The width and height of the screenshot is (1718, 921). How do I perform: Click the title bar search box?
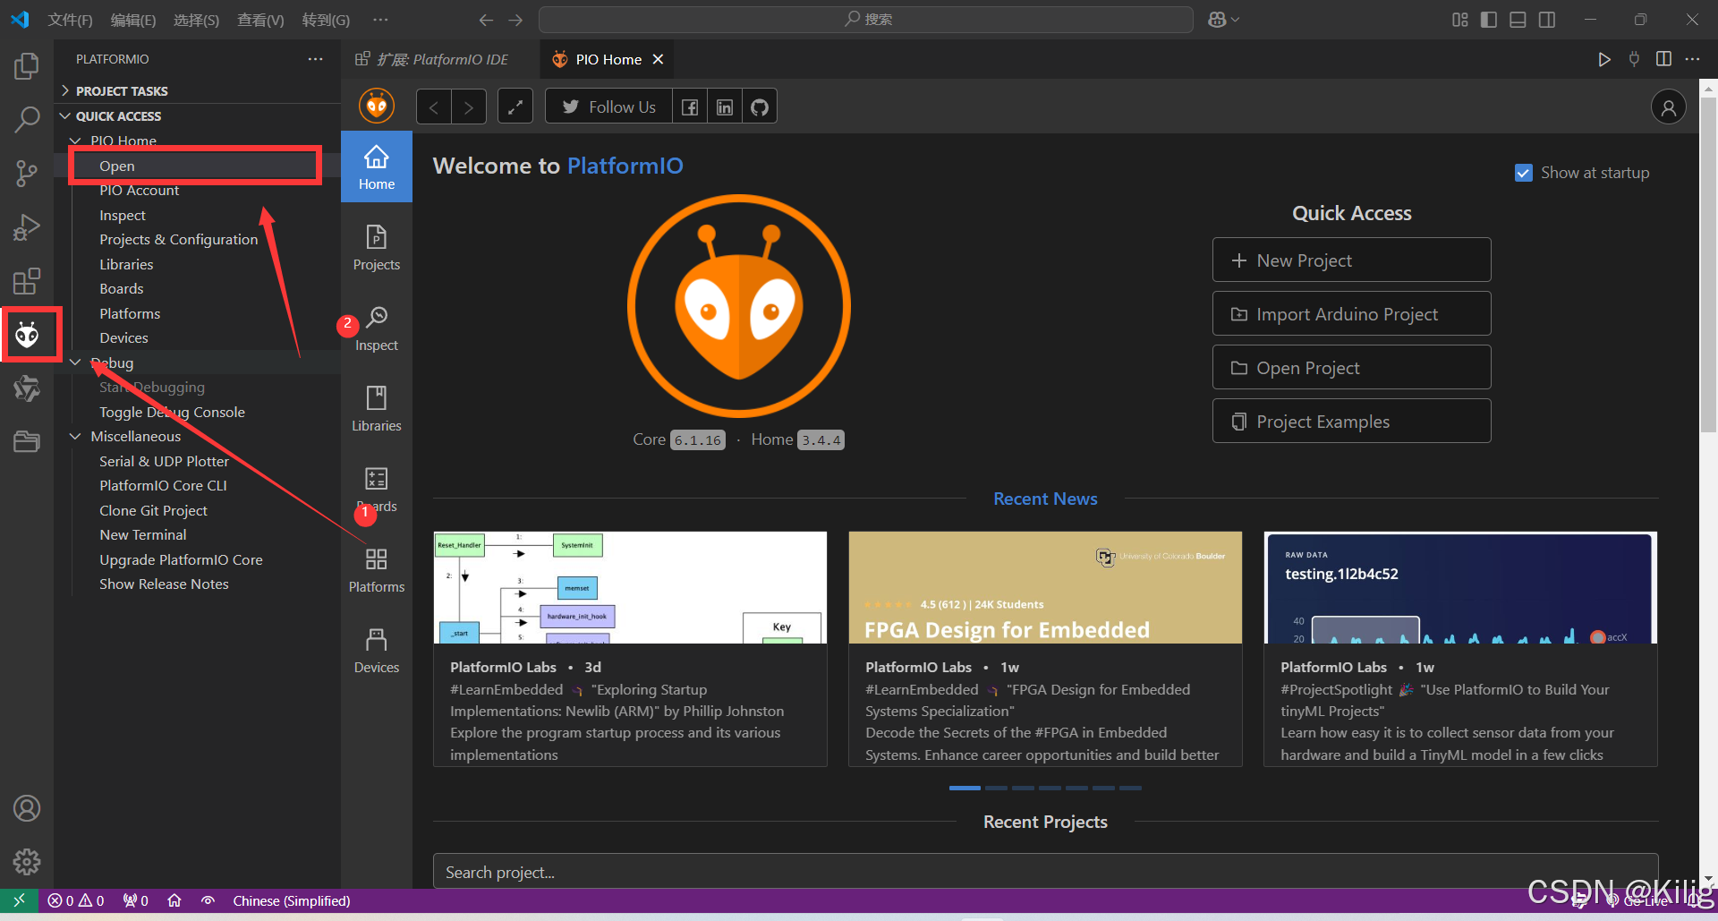tap(866, 20)
